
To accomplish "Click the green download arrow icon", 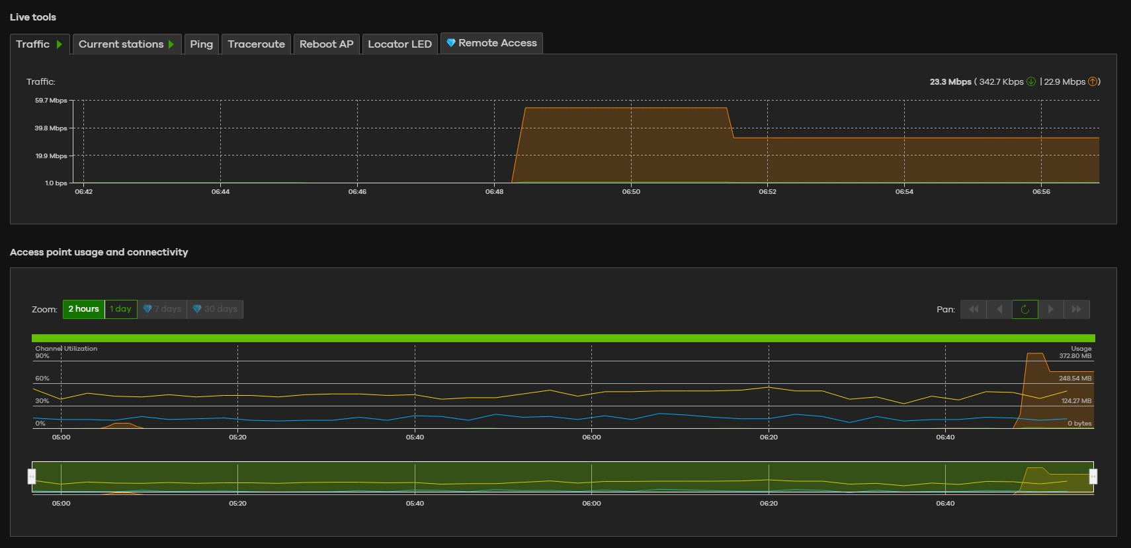I will [x=1031, y=81].
